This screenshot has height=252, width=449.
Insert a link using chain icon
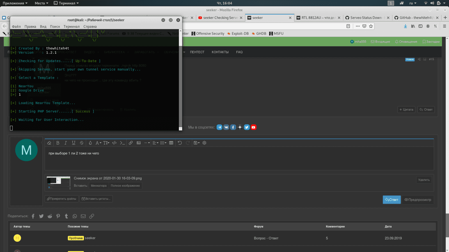[131, 143]
